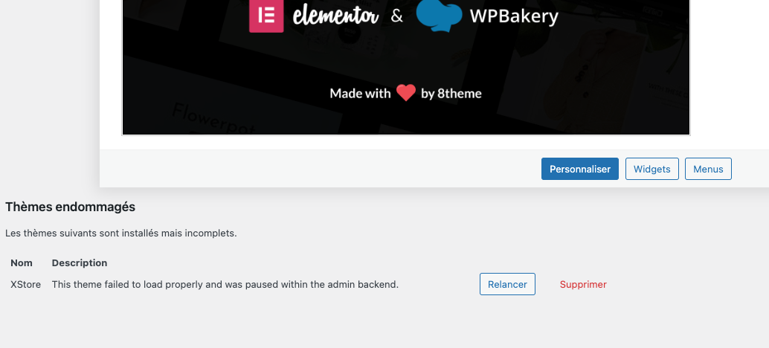The width and height of the screenshot is (769, 348).
Task: Open the Personnaliser theme customizer
Action: point(580,169)
